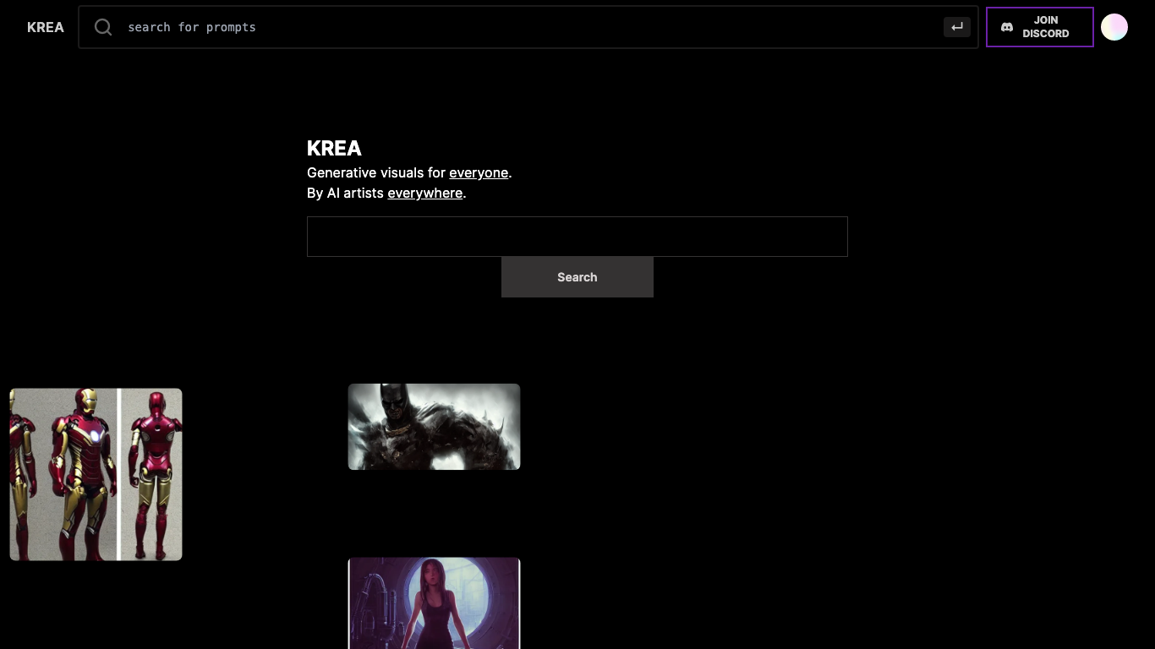The image size is (1155, 649).
Task: Open the "everyone" hyperlink in the tagline
Action: (479, 172)
